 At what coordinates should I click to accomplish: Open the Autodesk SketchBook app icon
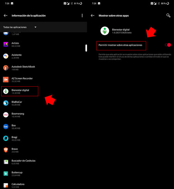pos(6,68)
